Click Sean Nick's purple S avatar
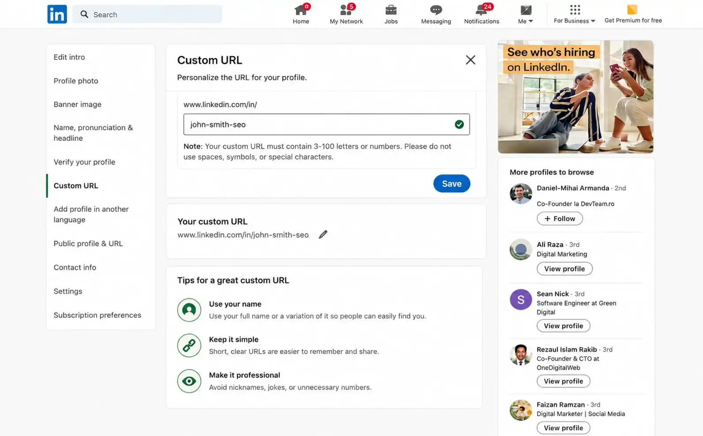 click(x=521, y=300)
